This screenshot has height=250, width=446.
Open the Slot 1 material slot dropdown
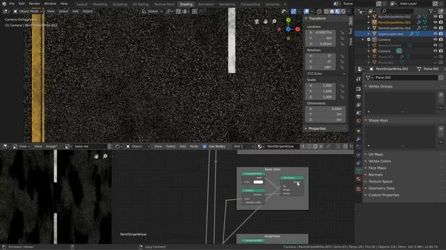[x=243, y=147]
